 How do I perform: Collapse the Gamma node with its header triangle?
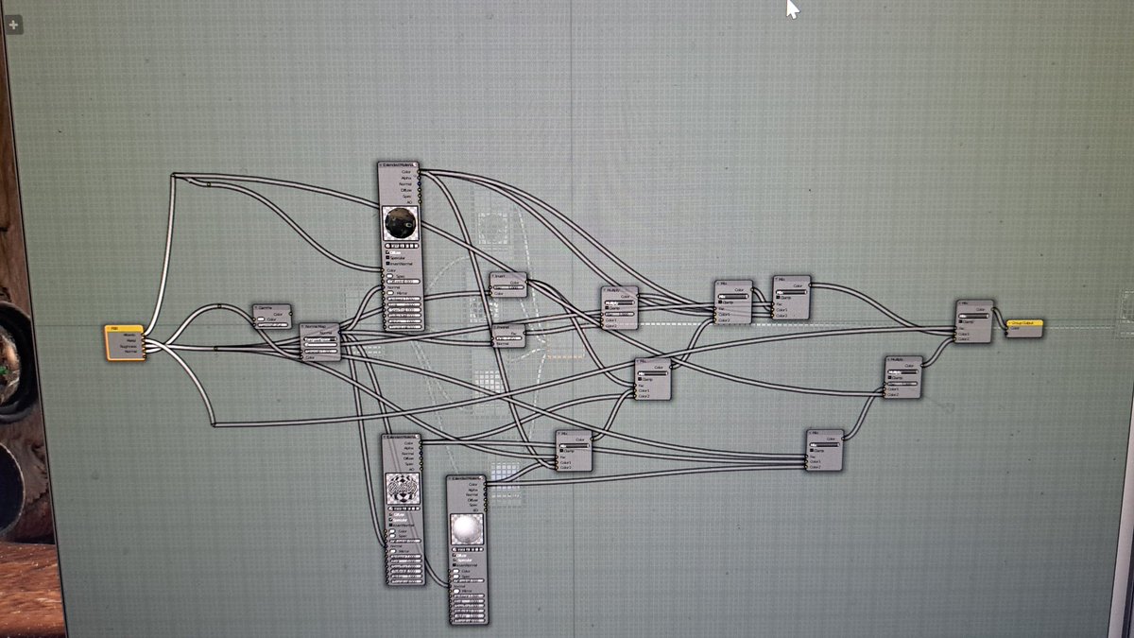[256, 307]
